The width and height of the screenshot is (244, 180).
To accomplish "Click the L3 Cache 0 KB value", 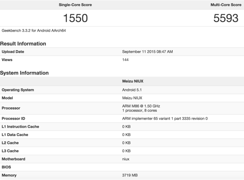I will coord(126,151).
